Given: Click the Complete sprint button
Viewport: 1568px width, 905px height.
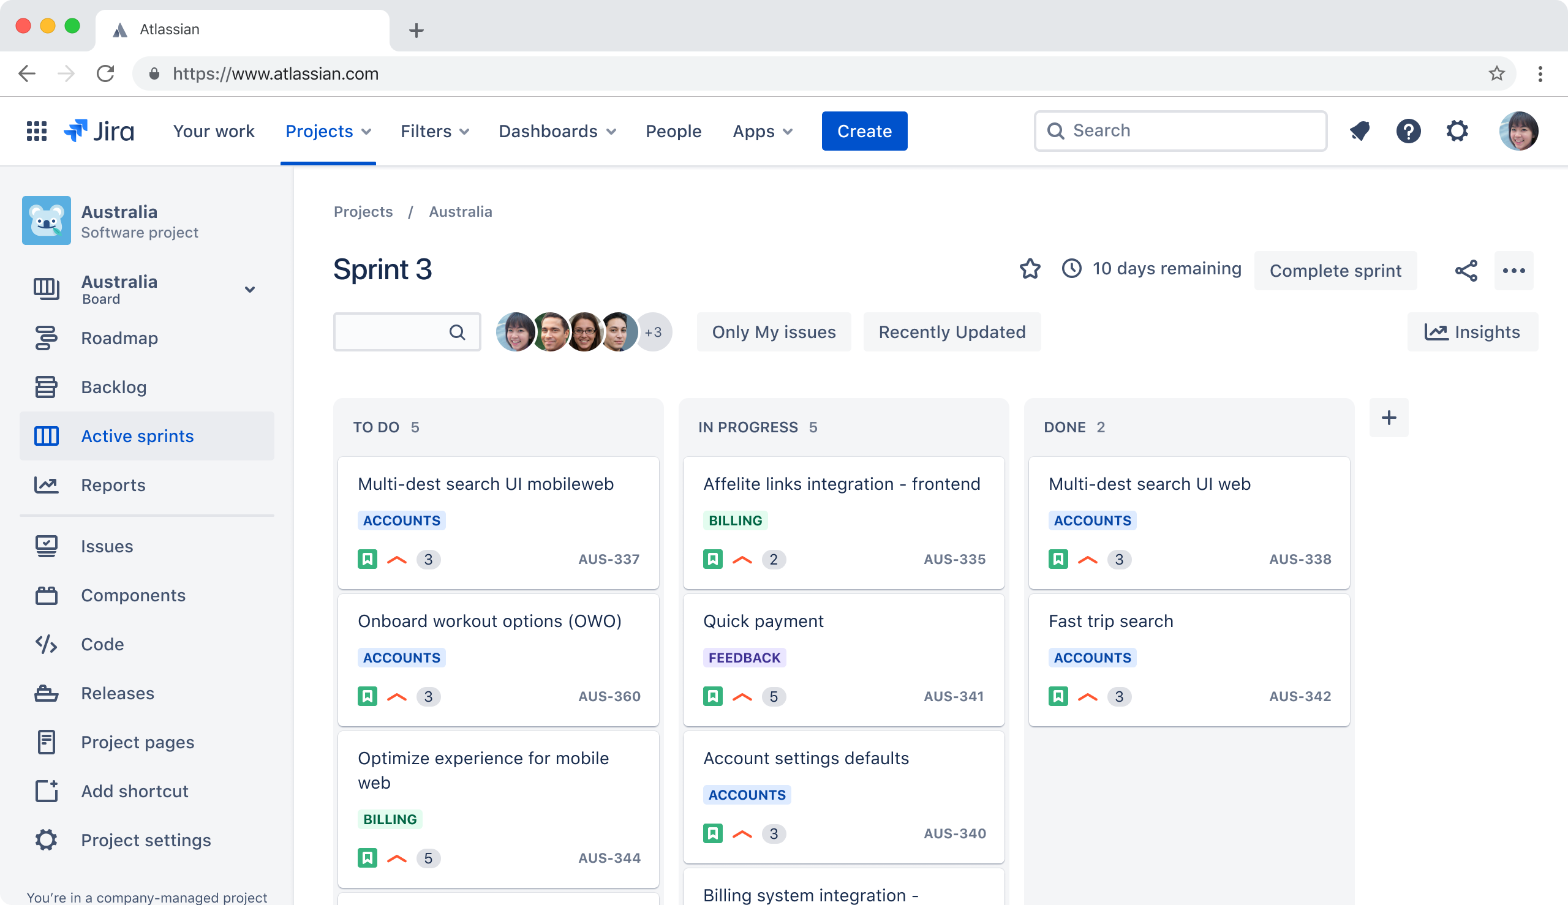Looking at the screenshot, I should 1335,271.
